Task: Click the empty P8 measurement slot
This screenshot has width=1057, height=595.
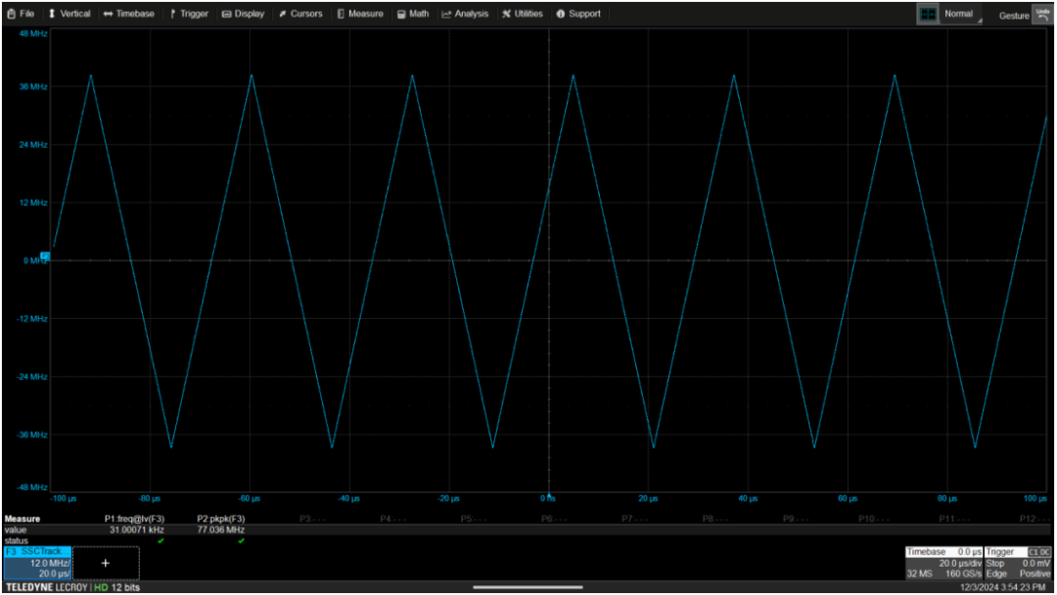Action: click(715, 519)
